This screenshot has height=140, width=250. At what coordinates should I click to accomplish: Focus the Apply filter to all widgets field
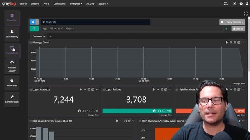coord(132,28)
